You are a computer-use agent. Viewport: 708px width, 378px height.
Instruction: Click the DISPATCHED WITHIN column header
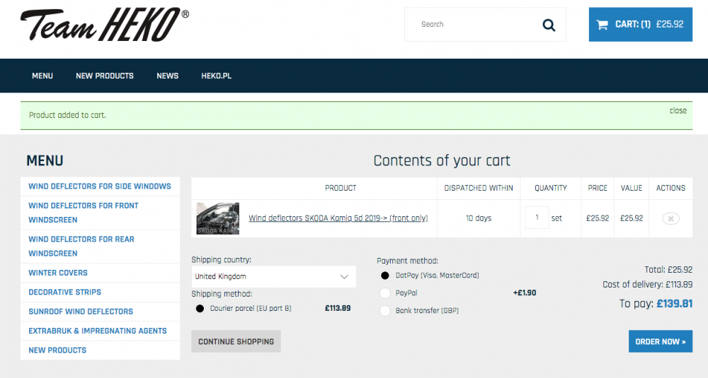coord(479,189)
